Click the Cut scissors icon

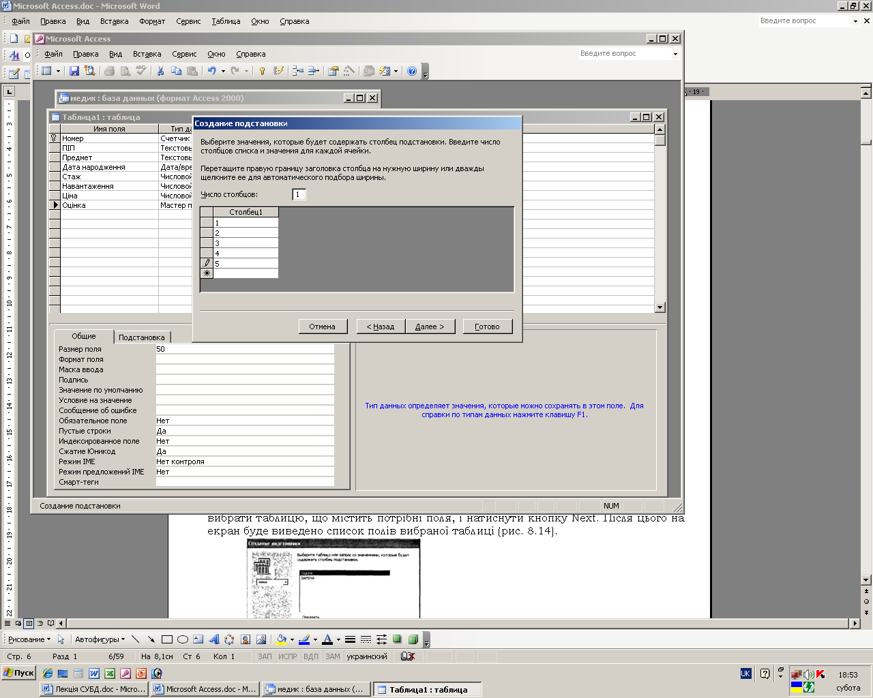click(x=160, y=71)
